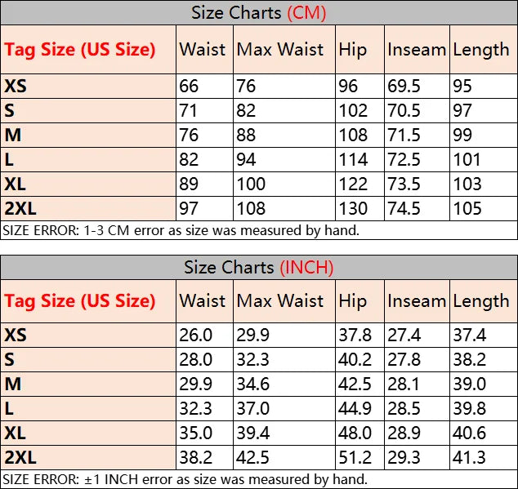518x489 pixels.
Task: Select the L inseam value 72.5
Action: [x=404, y=159]
